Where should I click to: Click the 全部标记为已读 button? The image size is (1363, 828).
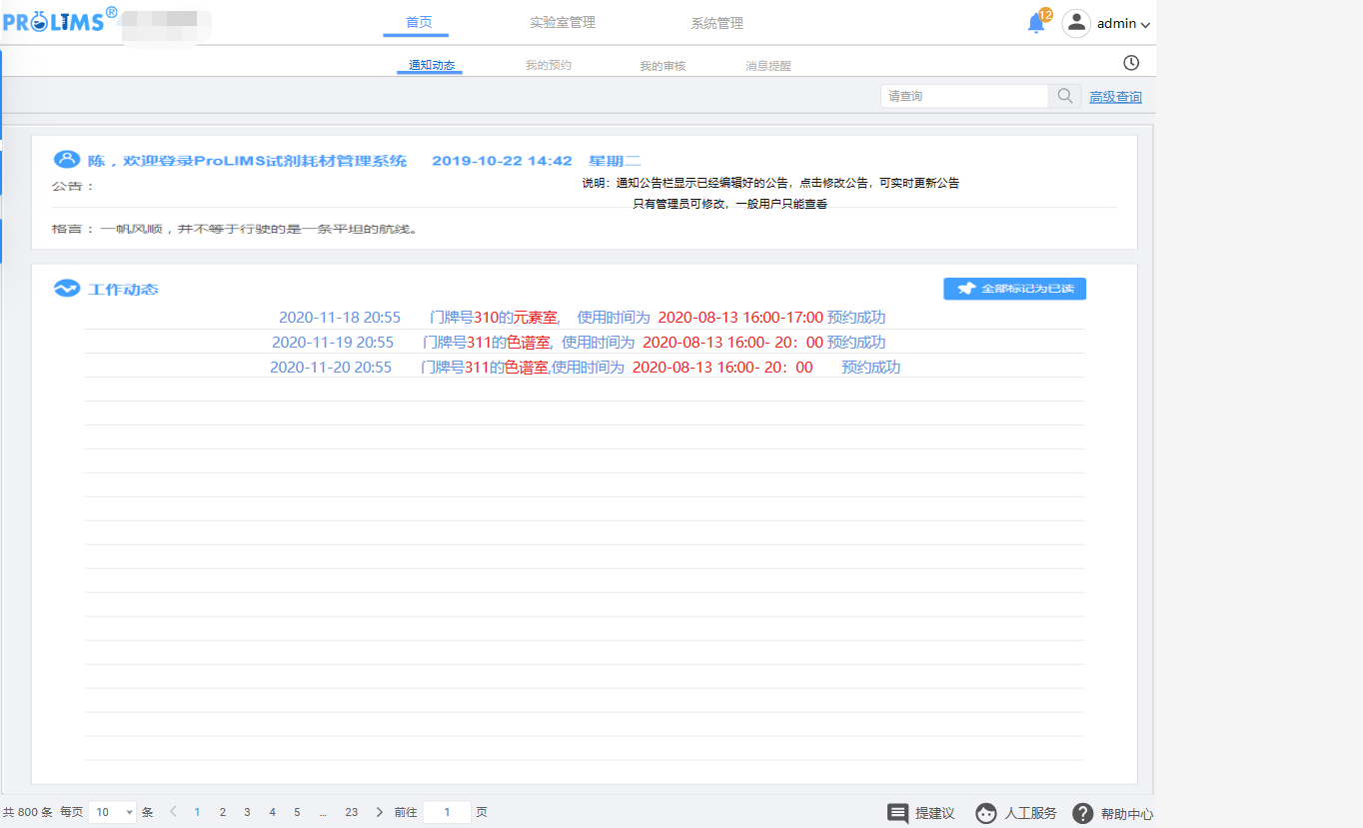click(1014, 289)
